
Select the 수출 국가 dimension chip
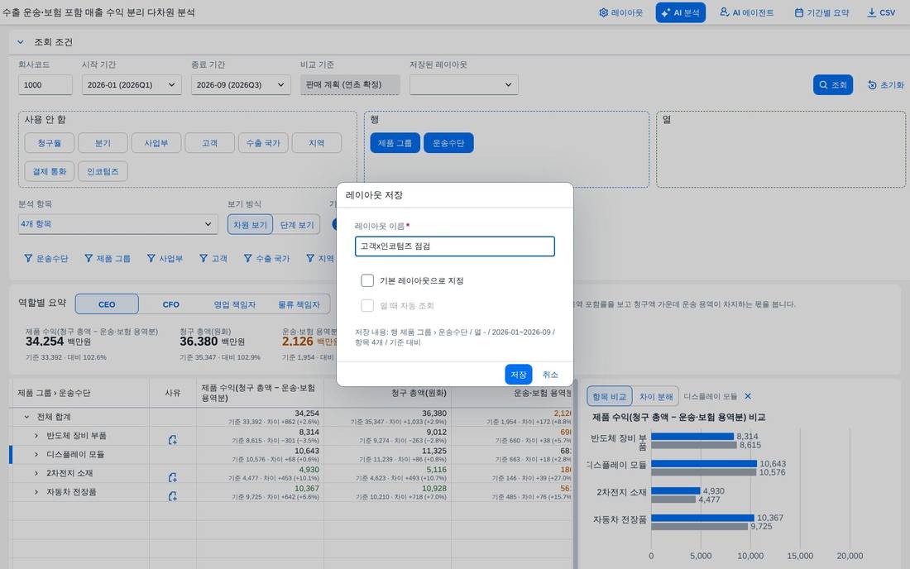point(263,143)
